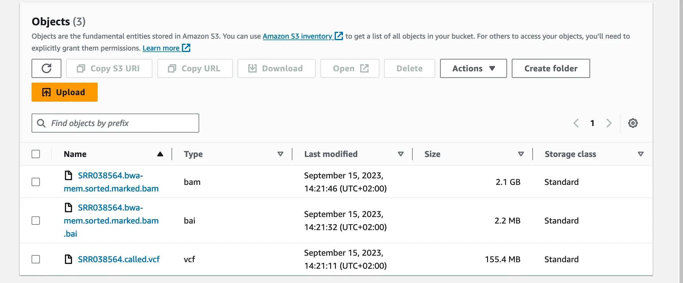683x283 pixels.
Task: Click the orange Upload button
Action: tap(65, 92)
